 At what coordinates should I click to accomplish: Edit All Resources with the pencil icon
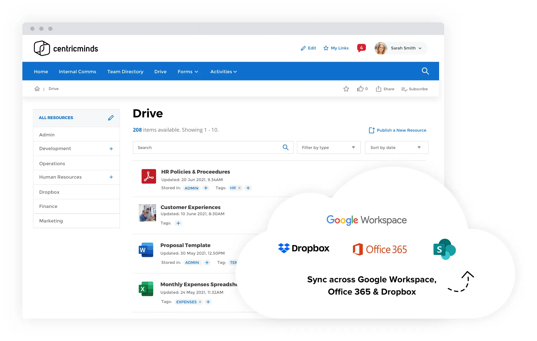111,118
